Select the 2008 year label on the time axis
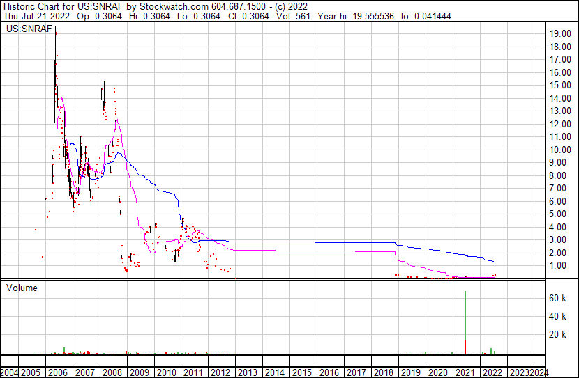The image size is (579, 378). pyautogui.click(x=113, y=372)
